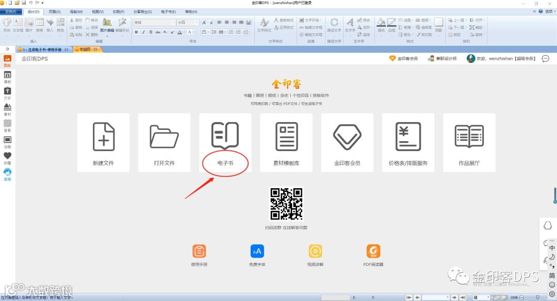Click the zoom out minus button
The width and height of the screenshot is (557, 301).
pyautogui.click(x=521, y=297)
